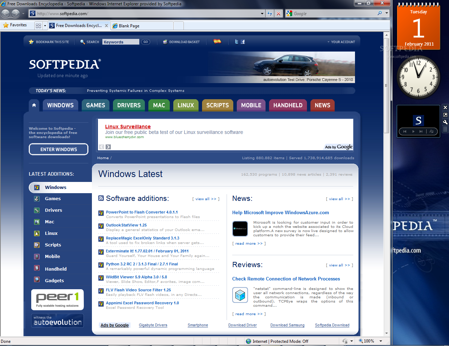Click the Spanish flag language icon
The image size is (449, 346).
(217, 41)
